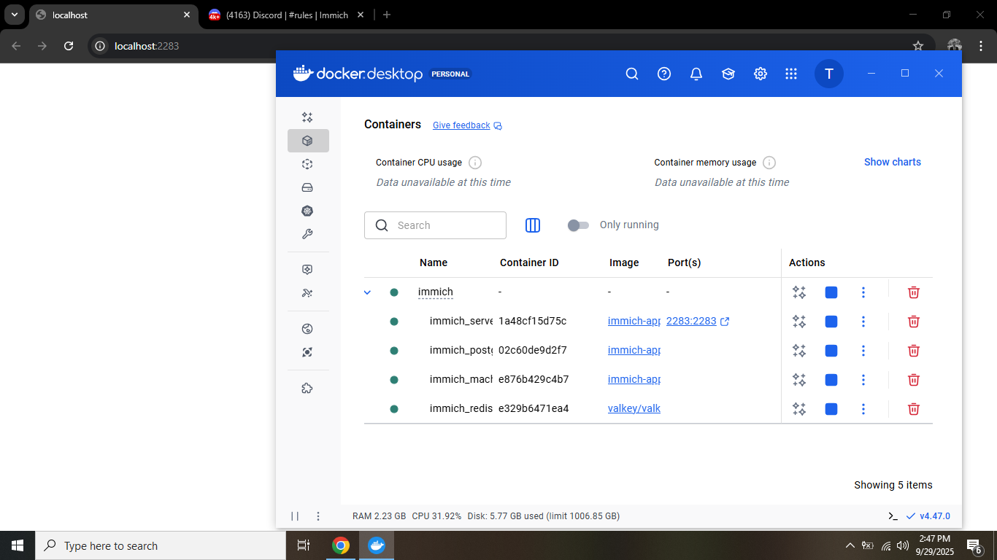Select the Containers icon in Docker sidebar

click(307, 141)
